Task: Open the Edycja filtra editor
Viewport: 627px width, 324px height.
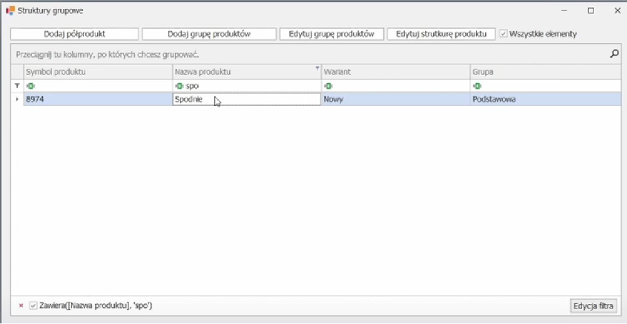Action: [x=592, y=305]
